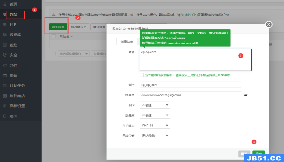Open the 监控 monitor sidebar item
This screenshot has height=162, width=284.
click(x=13, y=45)
